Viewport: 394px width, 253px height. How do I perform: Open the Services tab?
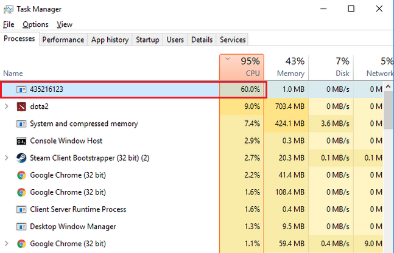233,40
